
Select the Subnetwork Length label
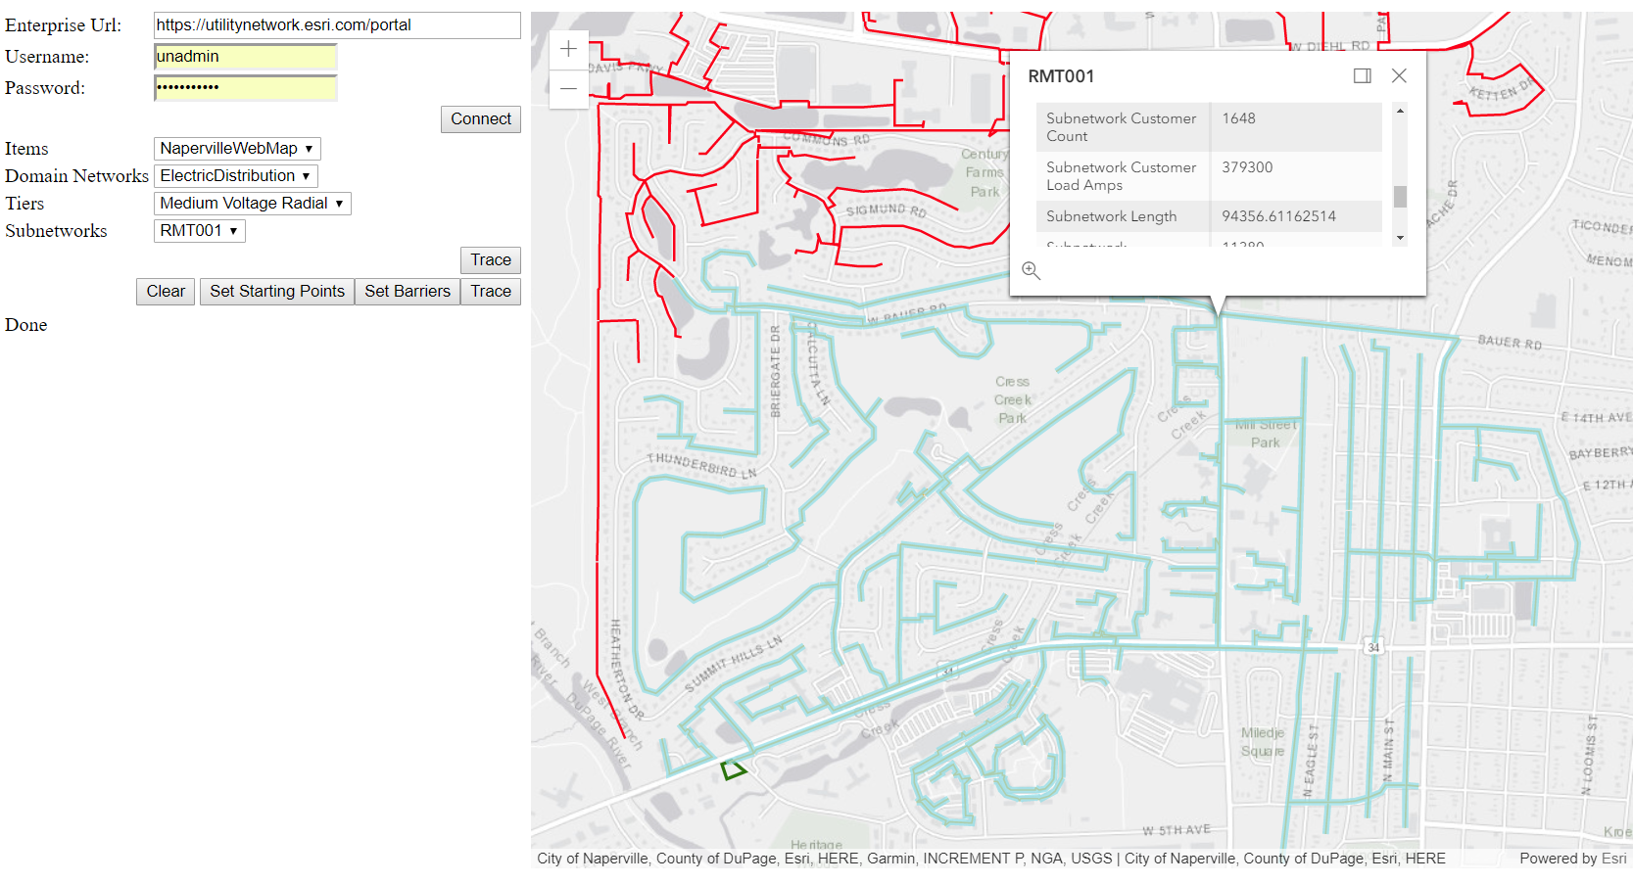pos(1111,216)
